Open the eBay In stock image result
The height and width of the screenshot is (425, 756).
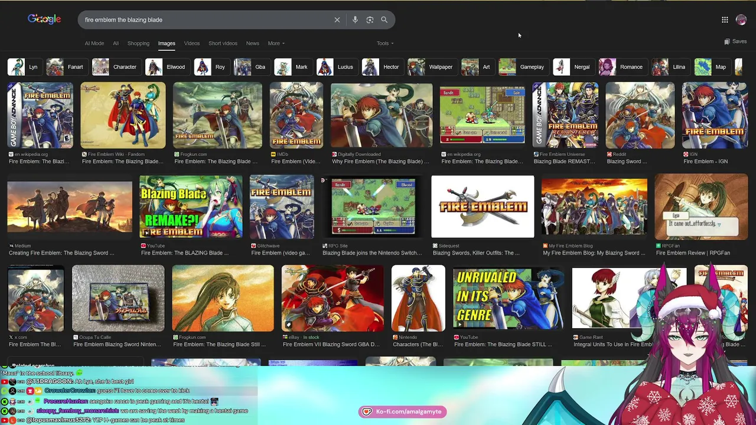[333, 298]
